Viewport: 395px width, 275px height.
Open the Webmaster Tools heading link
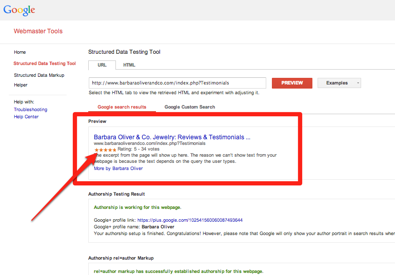[38, 31]
